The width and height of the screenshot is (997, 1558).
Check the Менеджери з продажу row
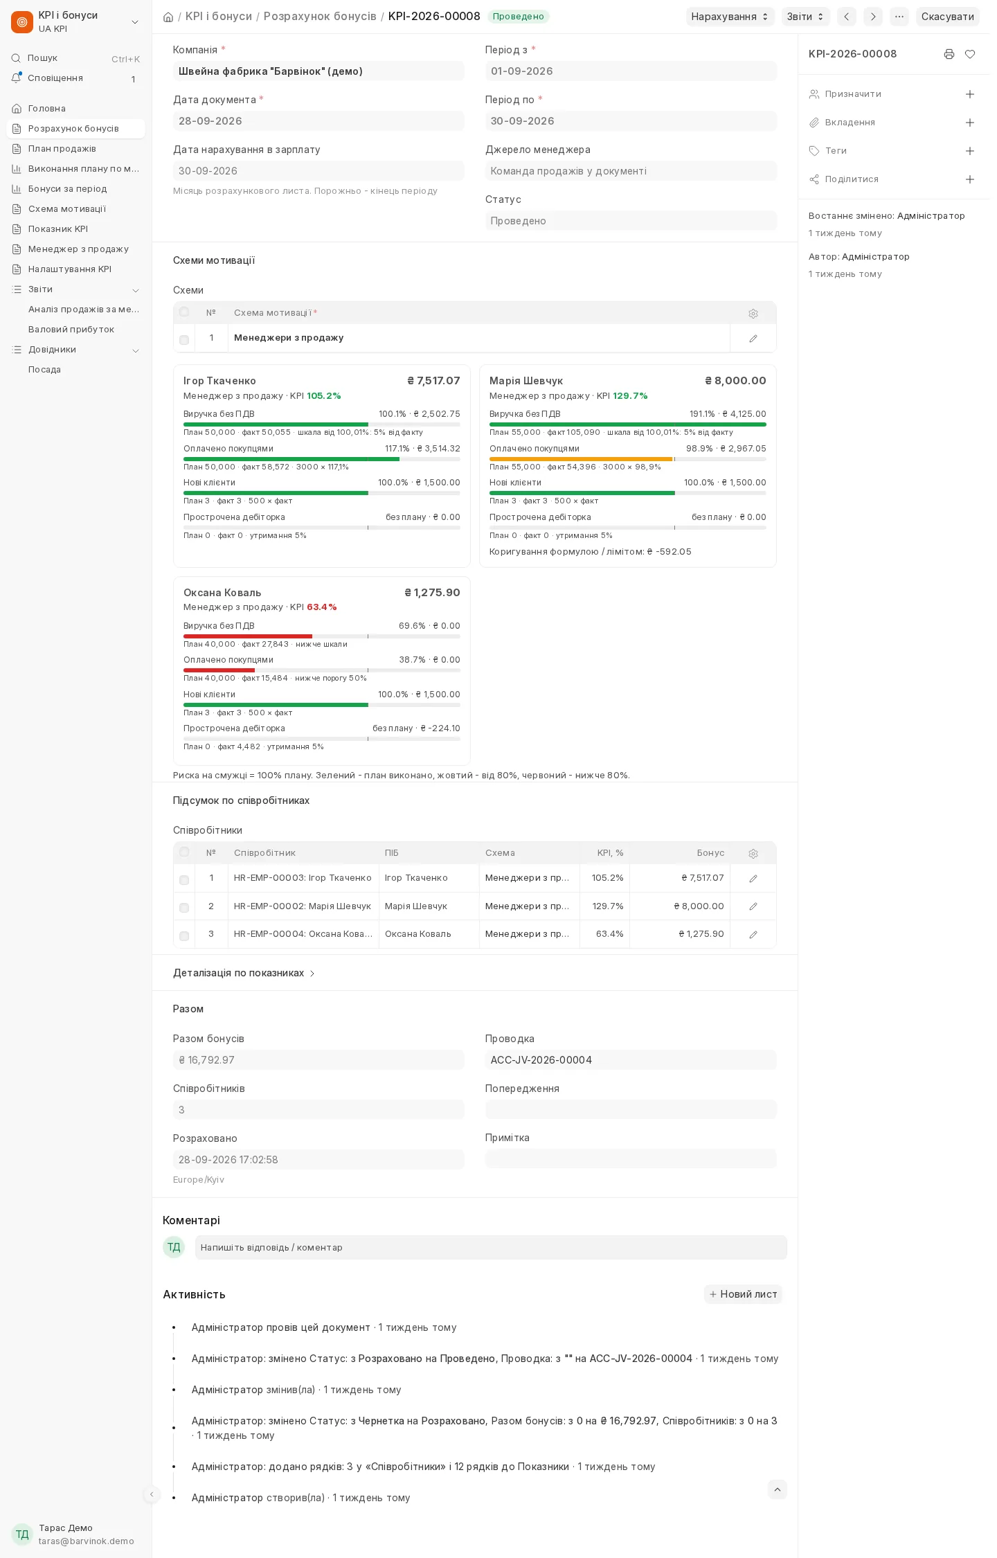(184, 340)
